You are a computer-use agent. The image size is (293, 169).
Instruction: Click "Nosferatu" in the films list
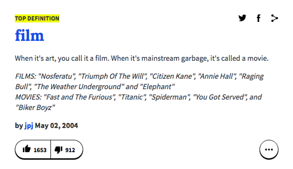tap(57, 76)
